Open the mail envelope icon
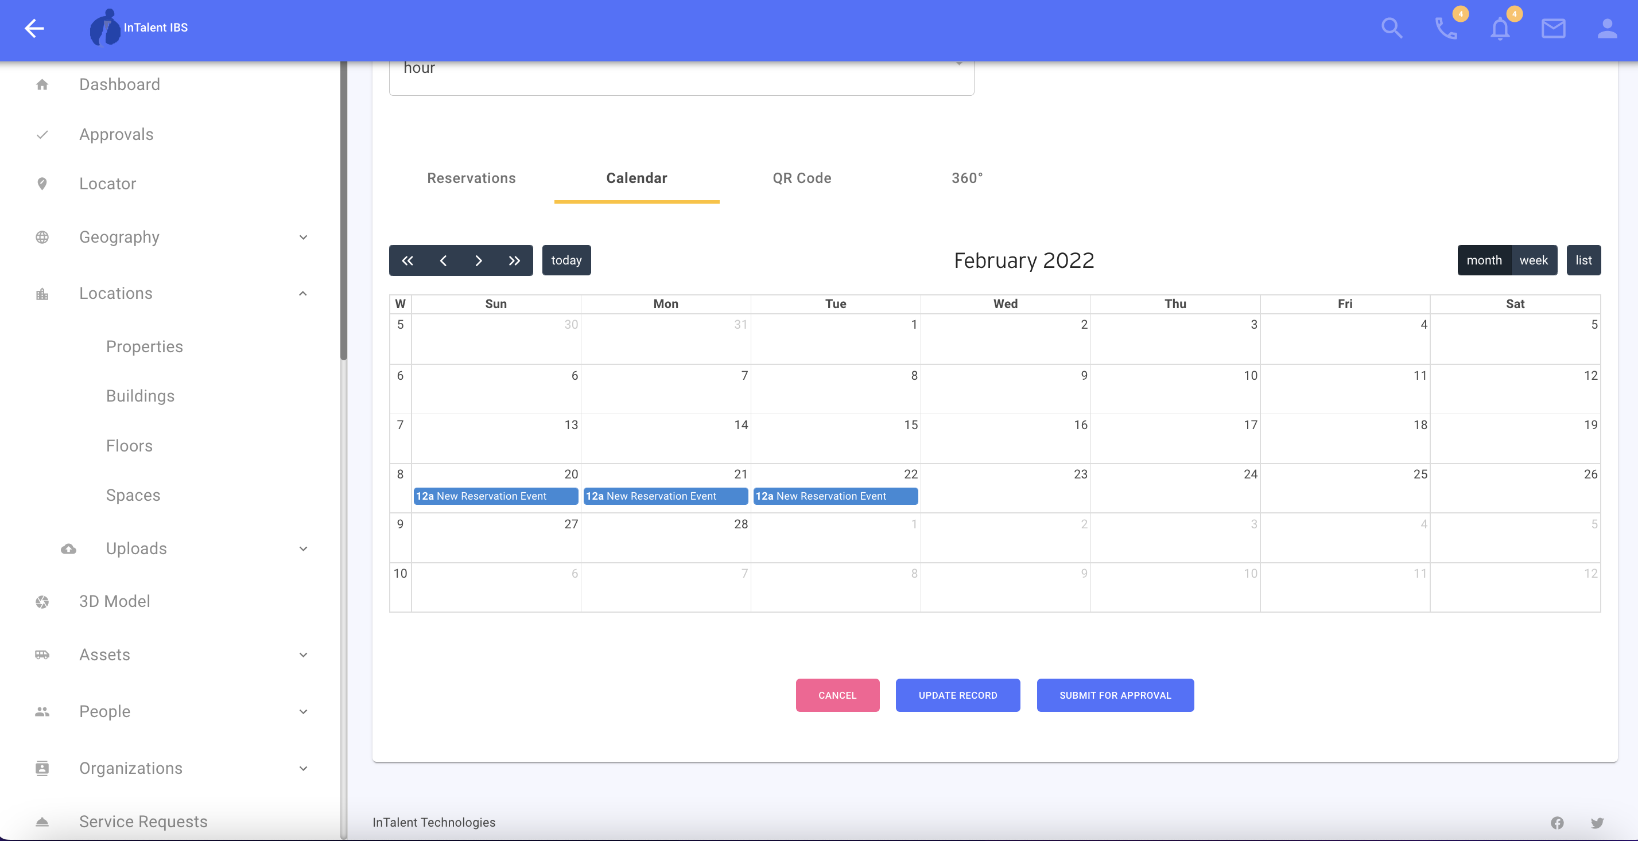Image resolution: width=1638 pixels, height=841 pixels. tap(1553, 28)
